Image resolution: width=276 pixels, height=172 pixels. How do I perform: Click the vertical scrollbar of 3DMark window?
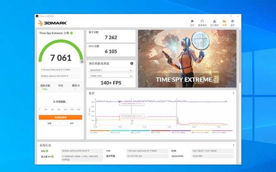click(x=239, y=56)
